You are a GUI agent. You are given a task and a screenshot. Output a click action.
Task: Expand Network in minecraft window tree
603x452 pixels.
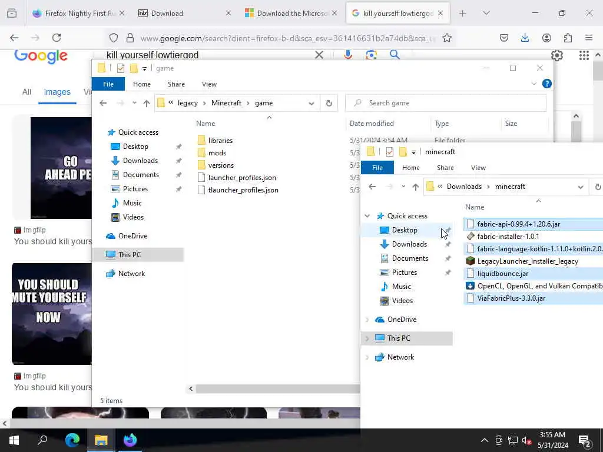click(367, 357)
